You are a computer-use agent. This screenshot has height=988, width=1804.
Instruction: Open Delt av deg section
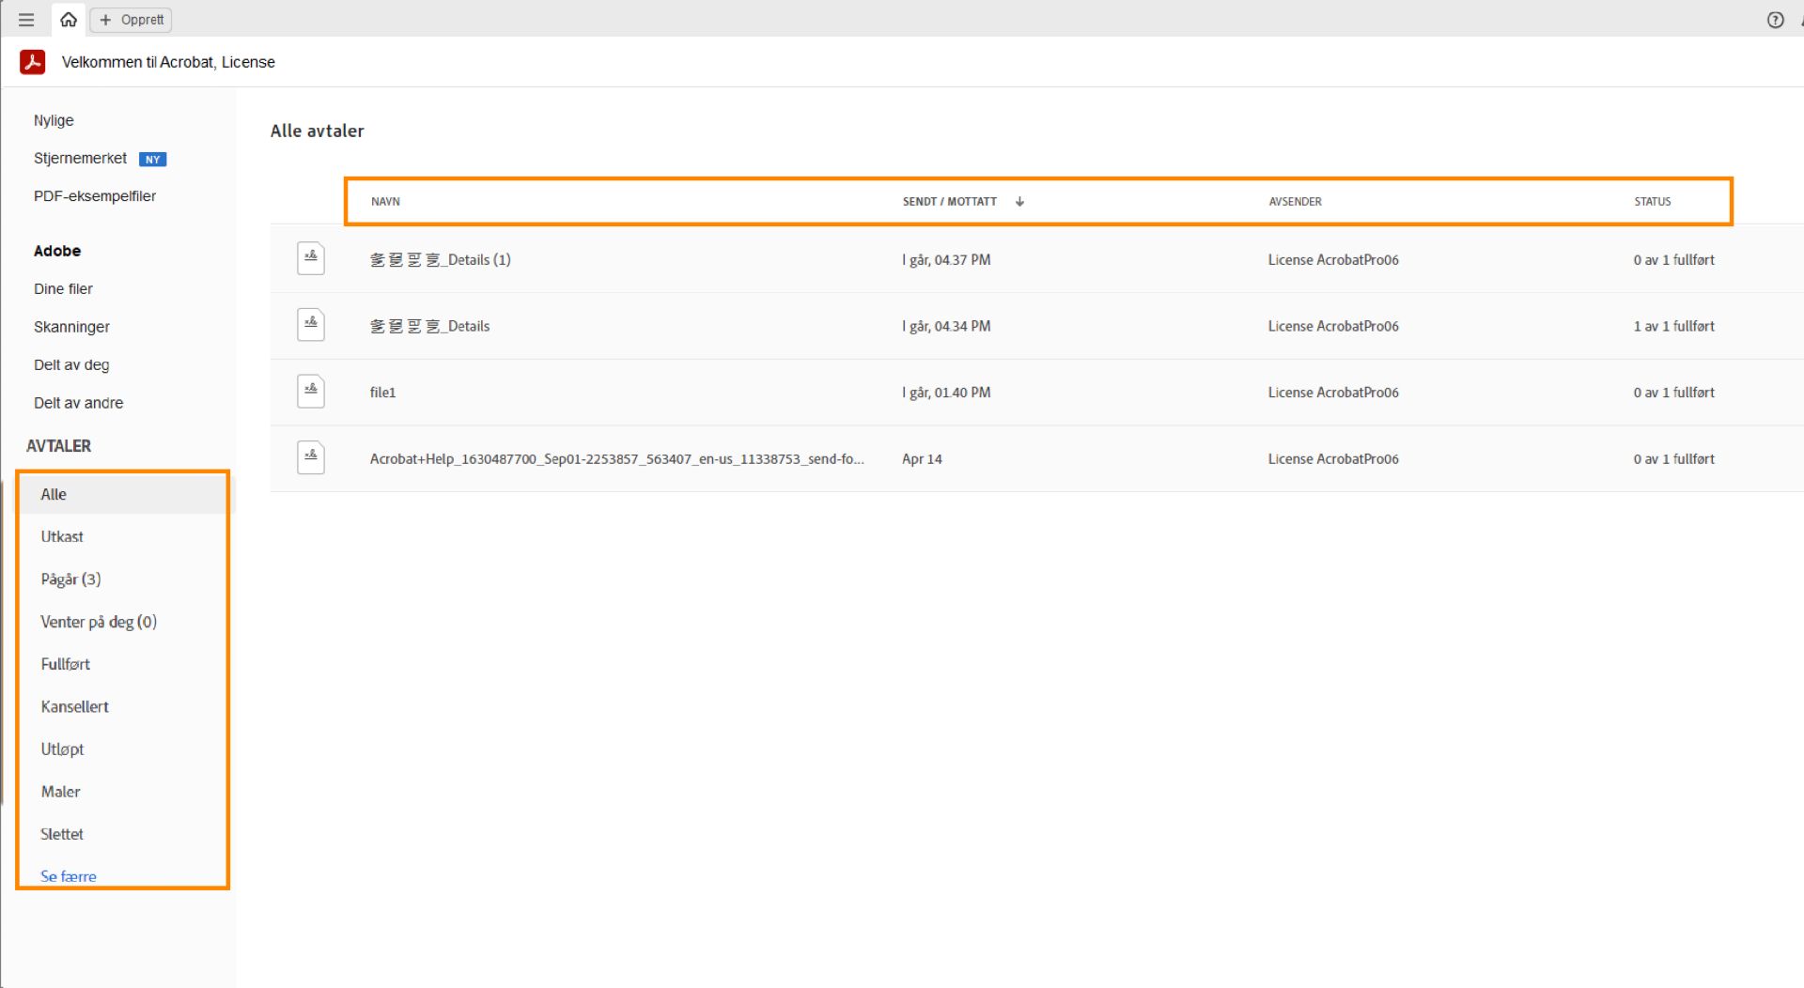click(x=71, y=365)
